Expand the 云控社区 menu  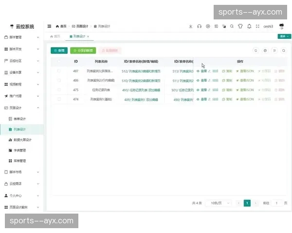[22, 61]
